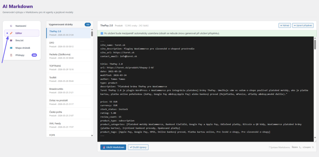Click the 'rating: 5.00' line
Screen dimensions: 319x157
[x=109, y=113]
